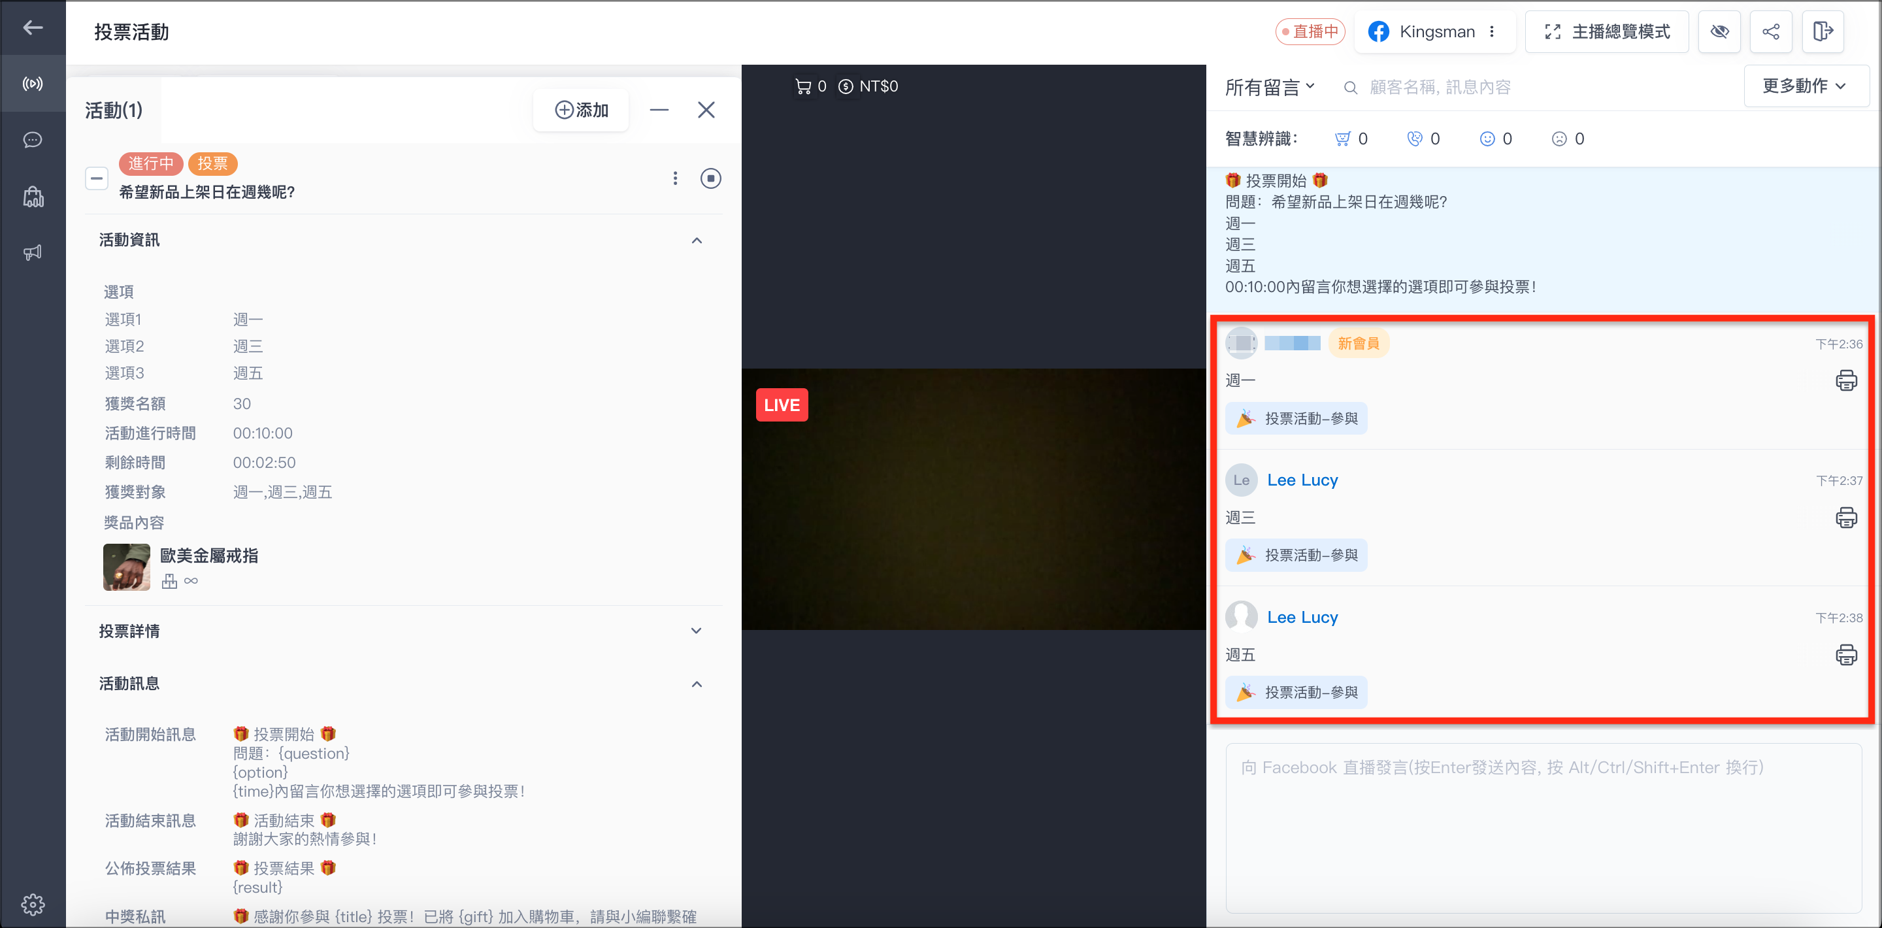Filter by smart-recognition phone inquiry icon
Screen dimensions: 1882x928
tap(1414, 139)
